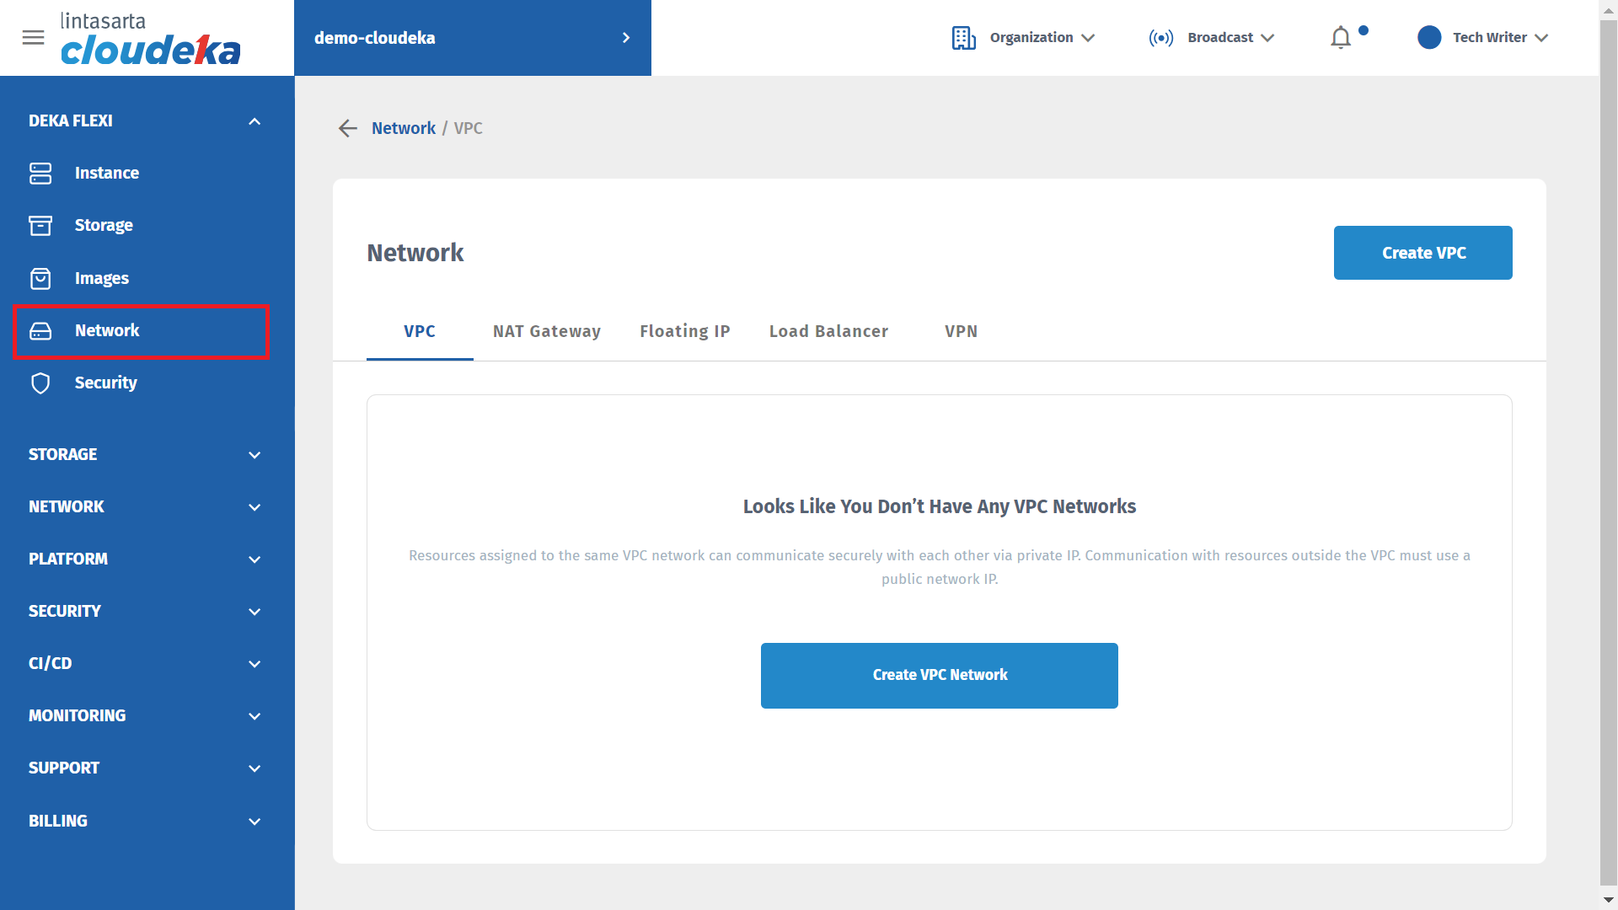The height and width of the screenshot is (910, 1618).
Task: Expand the STORAGE sidebar section
Action: pos(254,455)
